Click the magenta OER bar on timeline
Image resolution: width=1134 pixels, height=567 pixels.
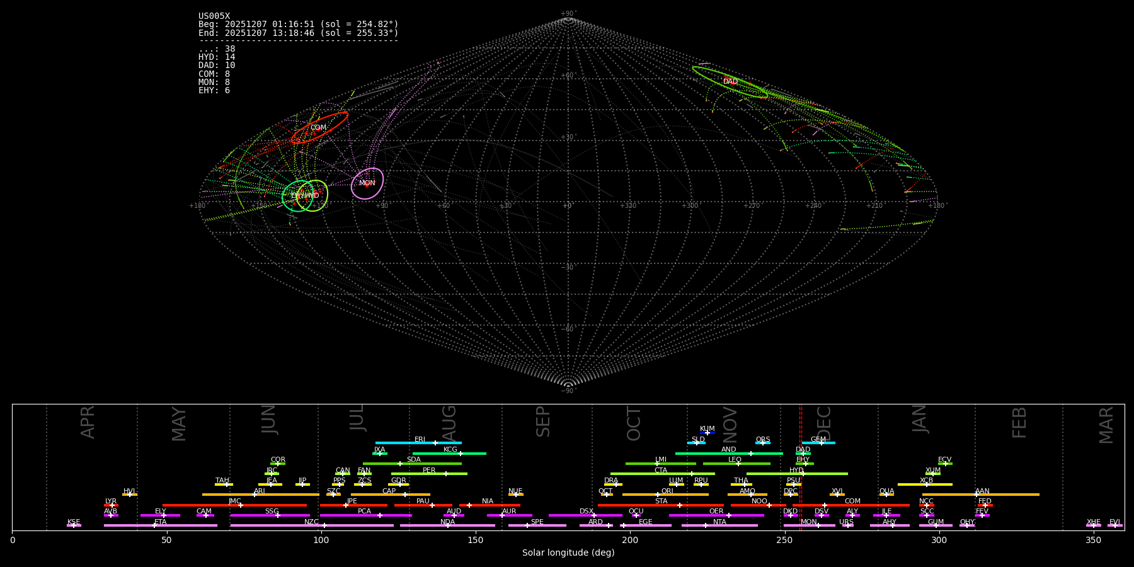(716, 515)
